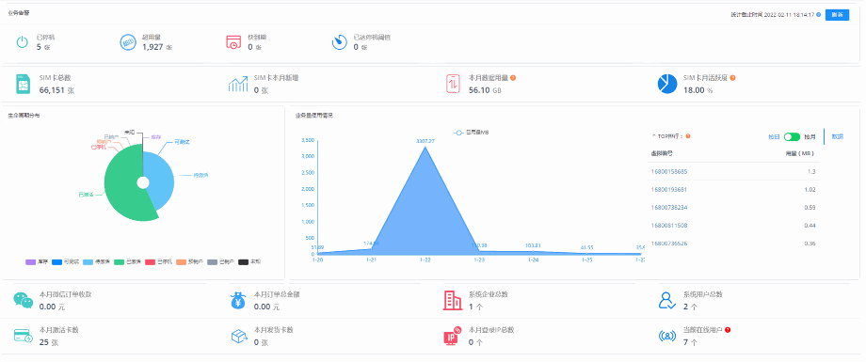Click the orange help icon beside 本月额度用量

[513, 78]
